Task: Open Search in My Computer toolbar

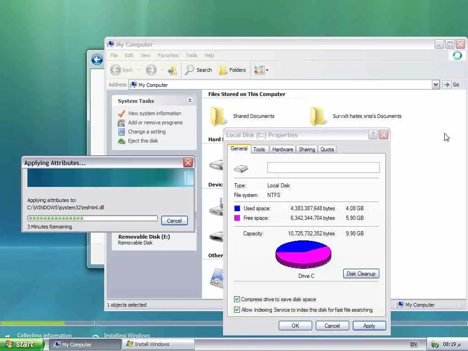Action: point(198,70)
